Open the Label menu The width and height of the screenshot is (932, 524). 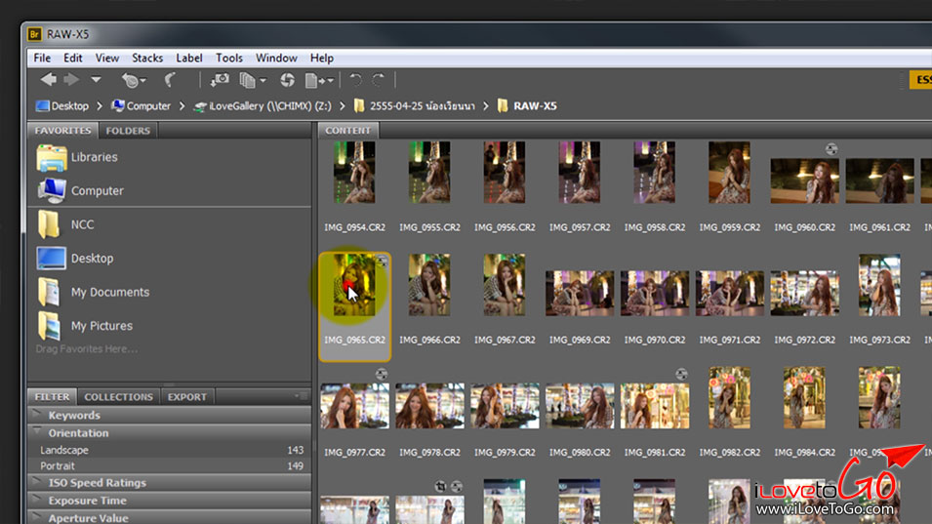coord(189,58)
